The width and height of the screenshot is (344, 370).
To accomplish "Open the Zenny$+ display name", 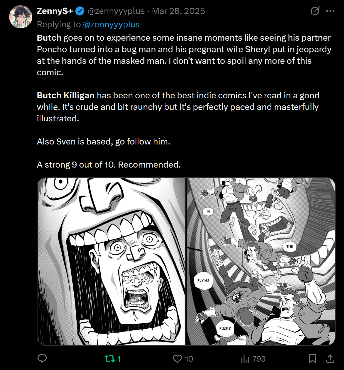I will click(x=55, y=11).
